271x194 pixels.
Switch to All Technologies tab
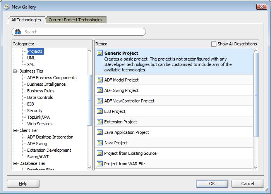[26, 20]
